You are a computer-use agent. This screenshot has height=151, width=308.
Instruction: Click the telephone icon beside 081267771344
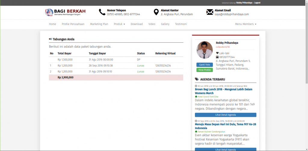pos(217,57)
